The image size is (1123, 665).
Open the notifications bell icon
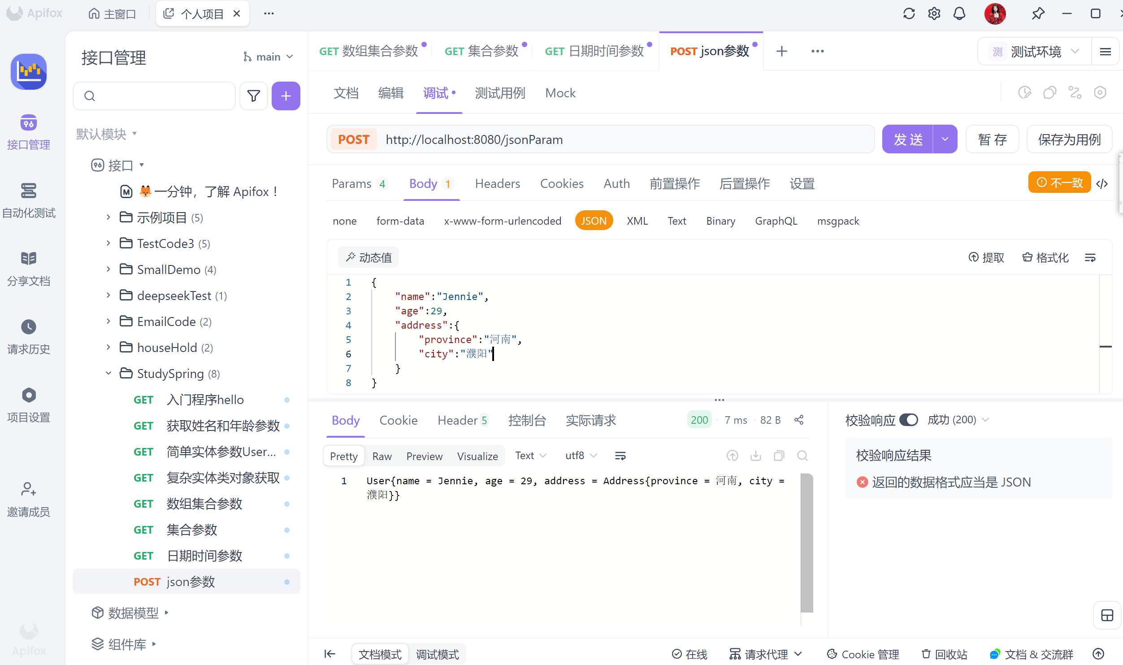coord(959,13)
